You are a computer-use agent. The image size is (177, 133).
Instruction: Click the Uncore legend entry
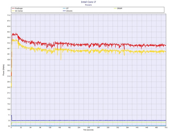[68, 11]
